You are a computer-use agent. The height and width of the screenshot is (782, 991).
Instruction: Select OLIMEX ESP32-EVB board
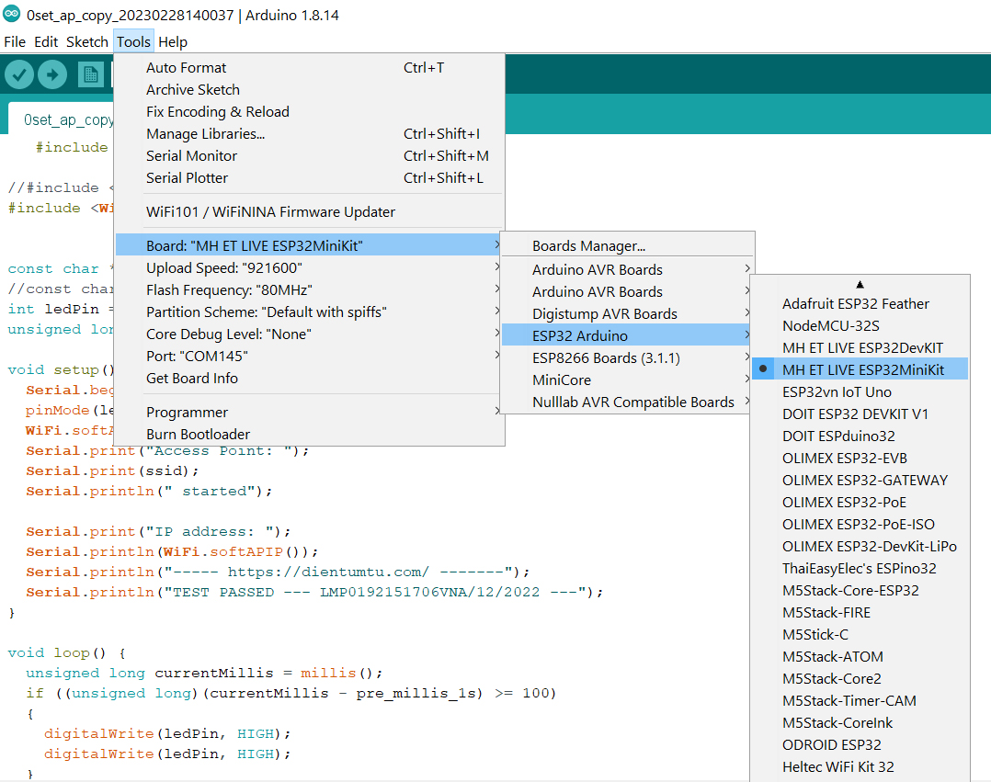tap(860, 459)
